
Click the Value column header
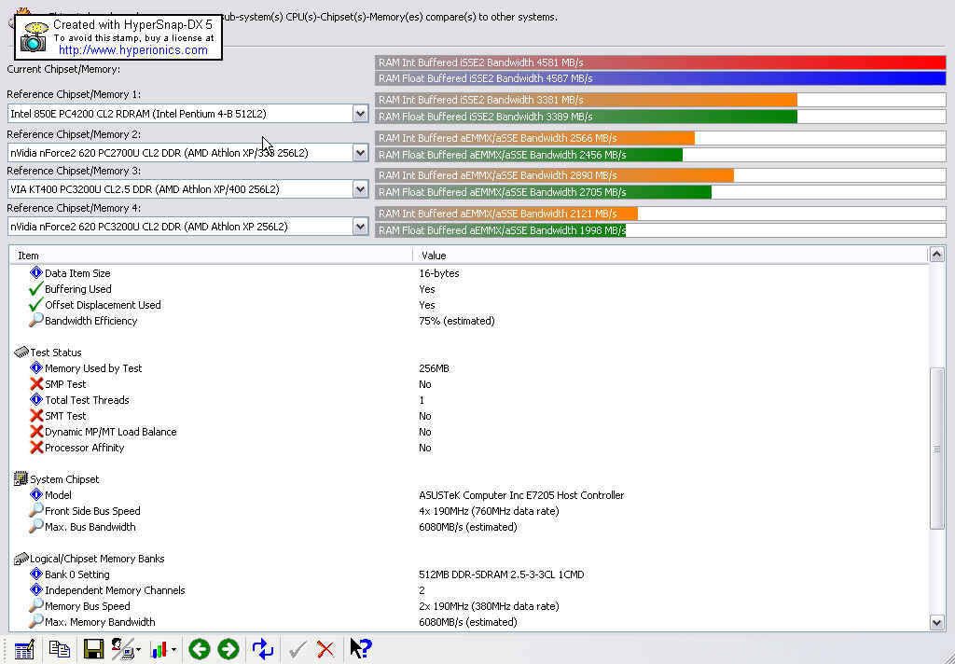(x=671, y=256)
